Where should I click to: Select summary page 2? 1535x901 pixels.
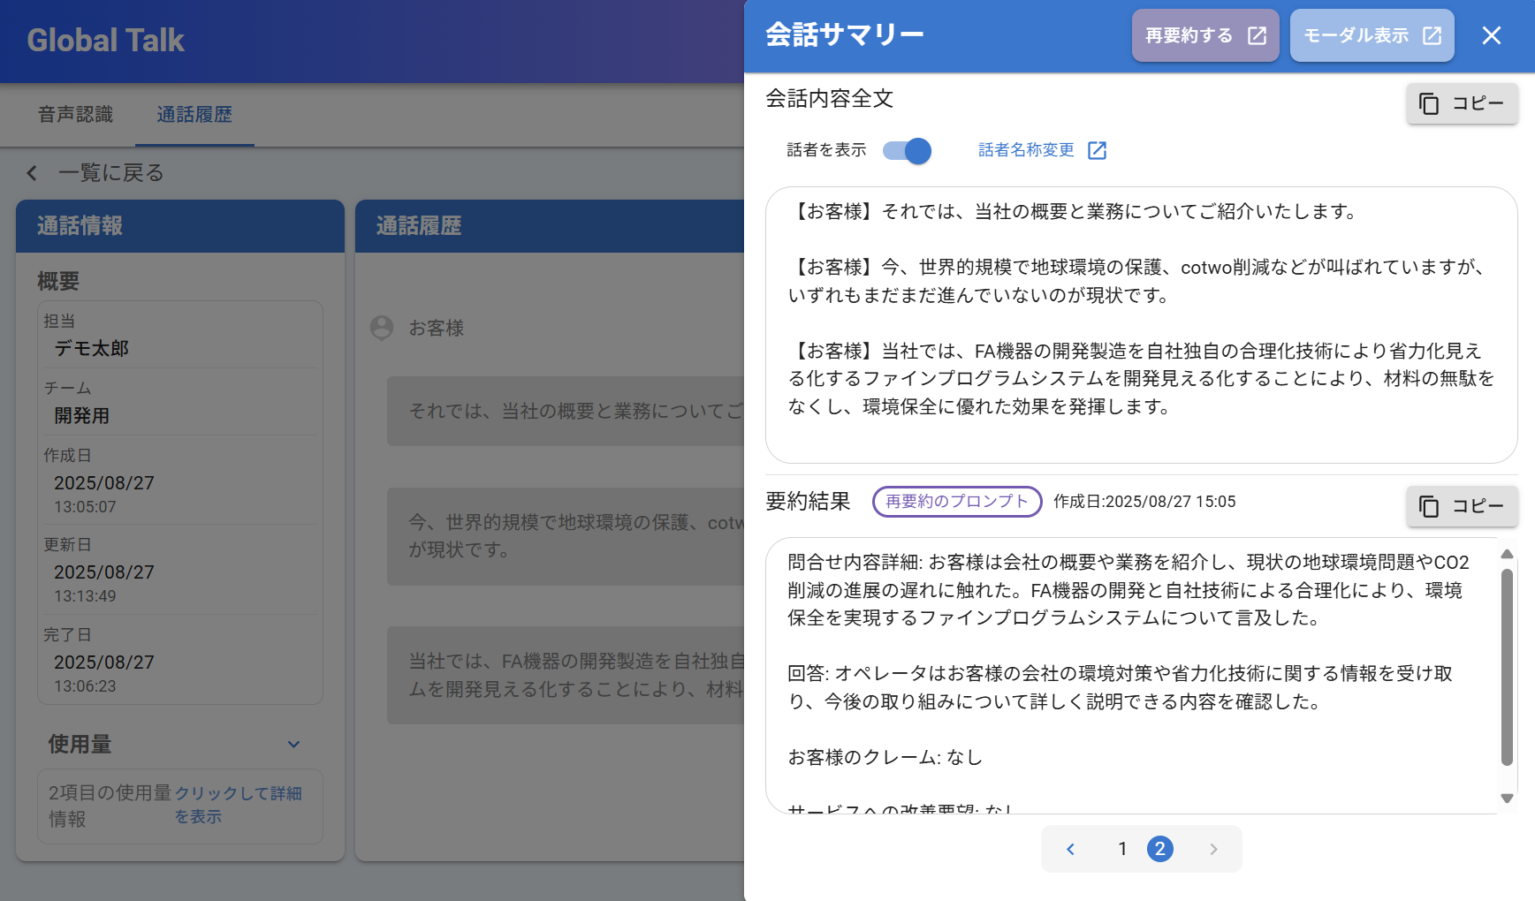pyautogui.click(x=1159, y=849)
